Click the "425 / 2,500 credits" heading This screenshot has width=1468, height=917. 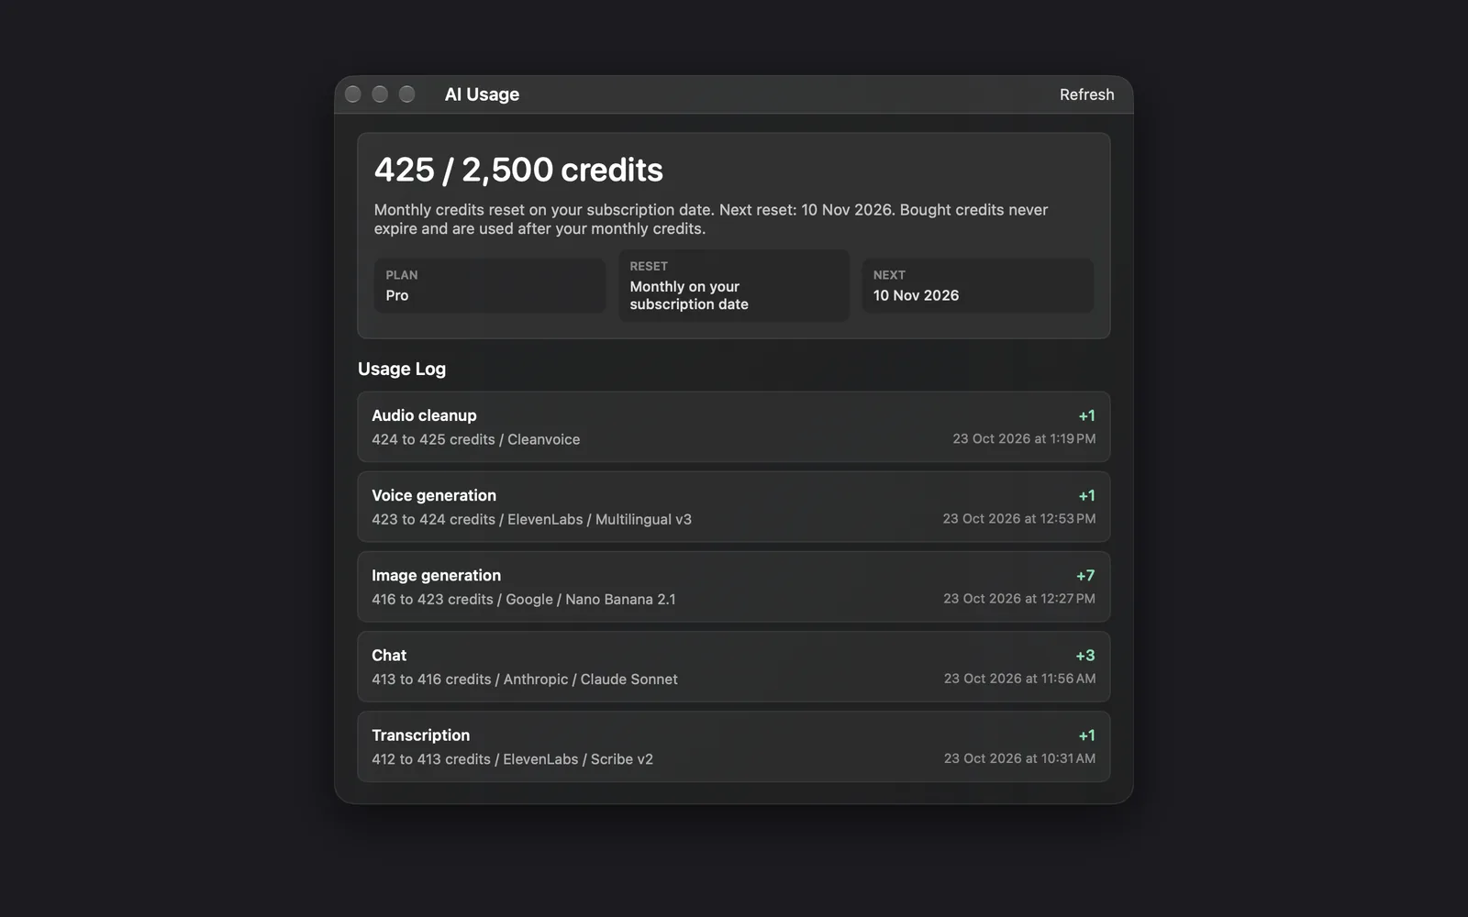[x=518, y=170]
